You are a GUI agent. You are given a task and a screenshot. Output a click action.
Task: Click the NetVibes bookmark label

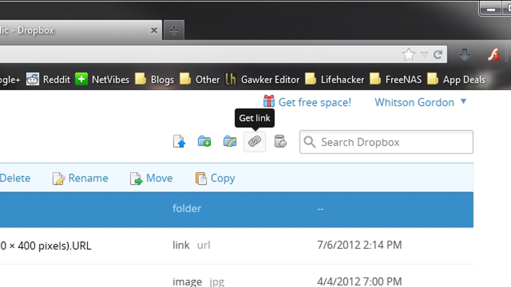point(111,79)
